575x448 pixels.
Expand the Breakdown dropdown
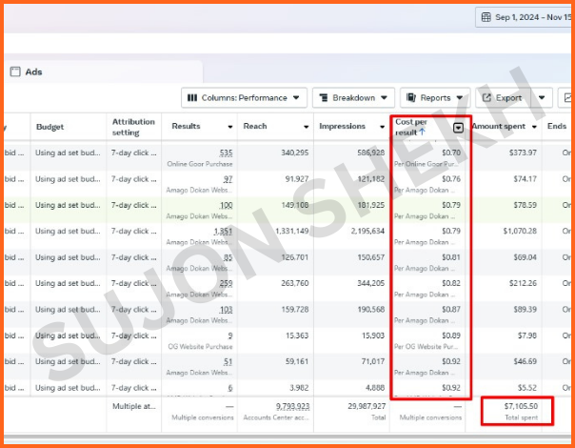point(353,97)
